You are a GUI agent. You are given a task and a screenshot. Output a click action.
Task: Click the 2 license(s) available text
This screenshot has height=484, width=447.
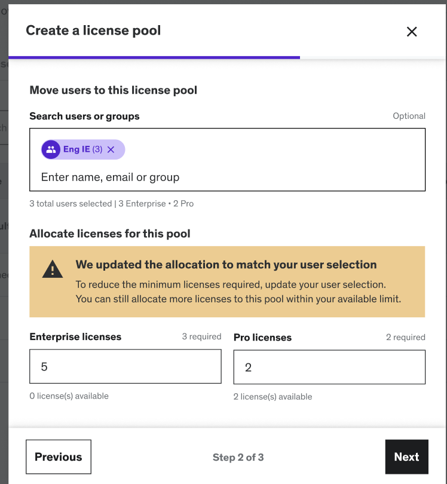click(x=273, y=396)
